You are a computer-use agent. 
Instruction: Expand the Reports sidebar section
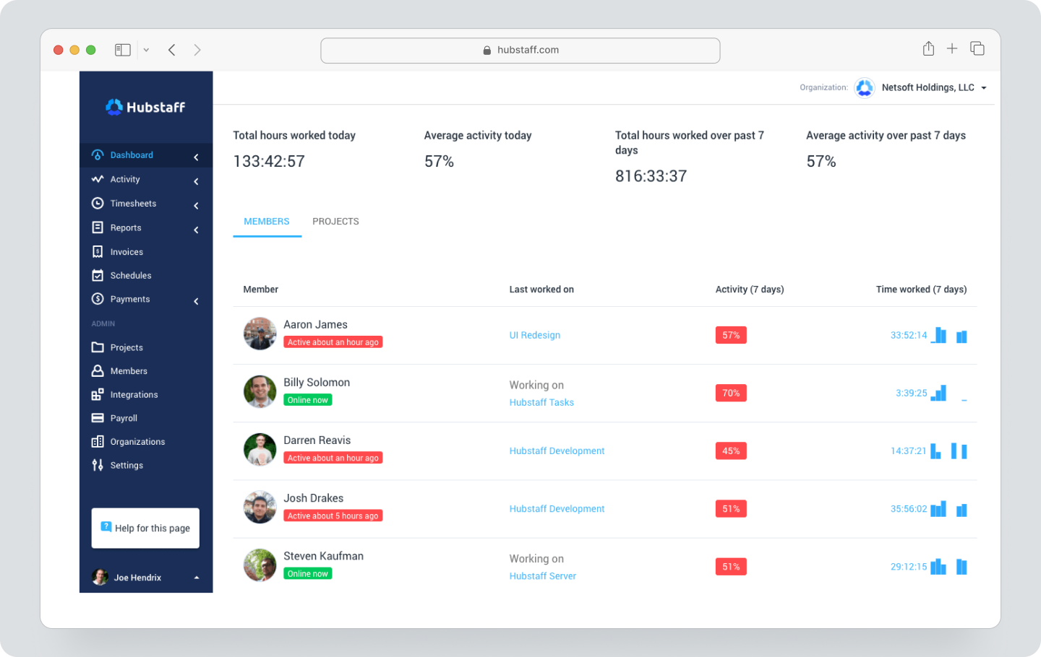click(195, 229)
